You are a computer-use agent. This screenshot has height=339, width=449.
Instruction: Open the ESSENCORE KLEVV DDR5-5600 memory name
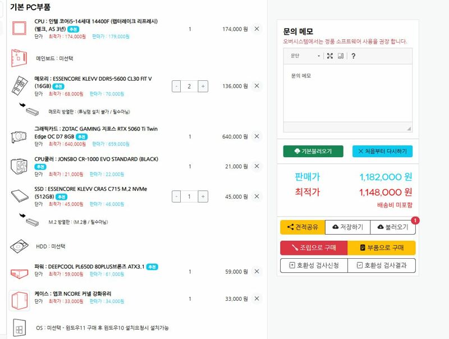tap(93, 82)
